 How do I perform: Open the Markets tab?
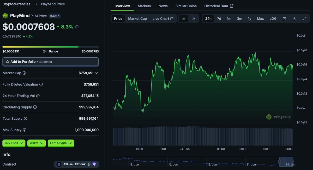[144, 6]
